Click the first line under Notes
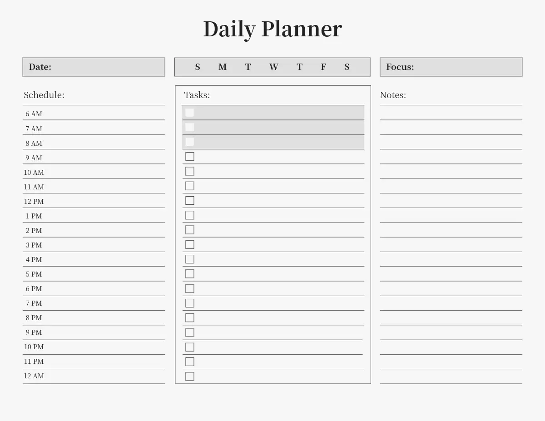Viewport: 545px width, 421px height. pyautogui.click(x=451, y=114)
